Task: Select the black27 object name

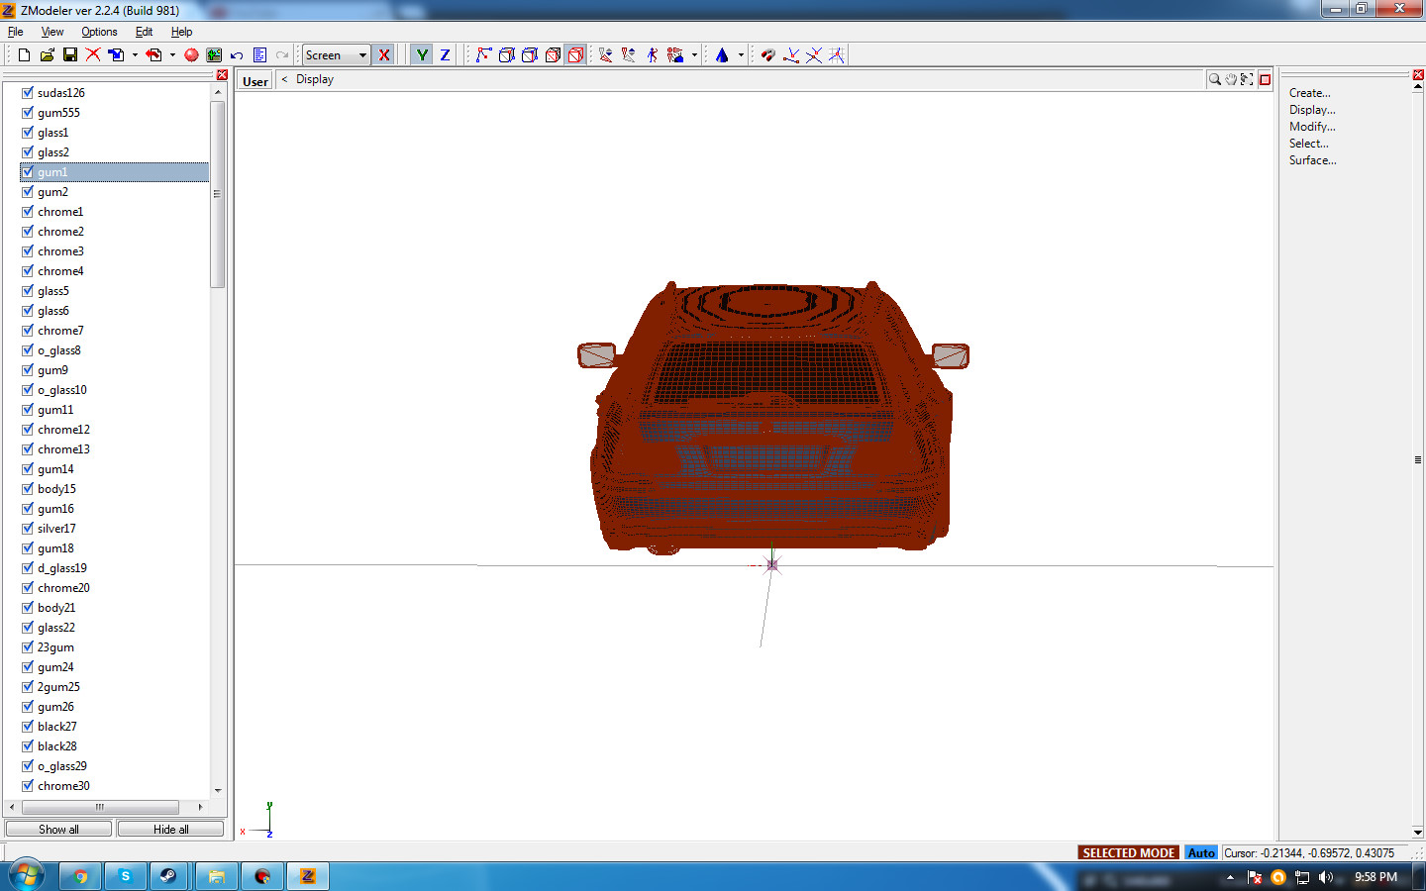Action: [57, 727]
